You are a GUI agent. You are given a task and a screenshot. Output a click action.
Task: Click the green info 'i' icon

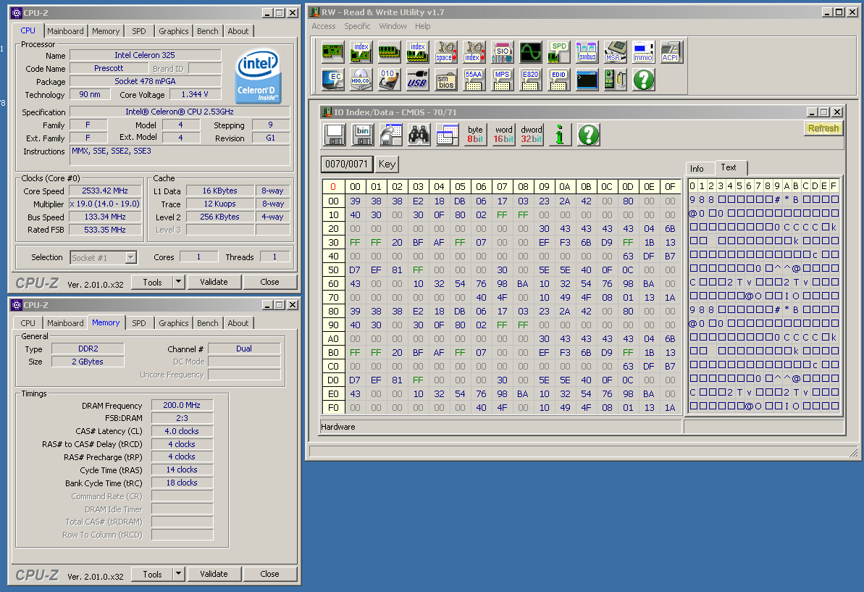[560, 135]
